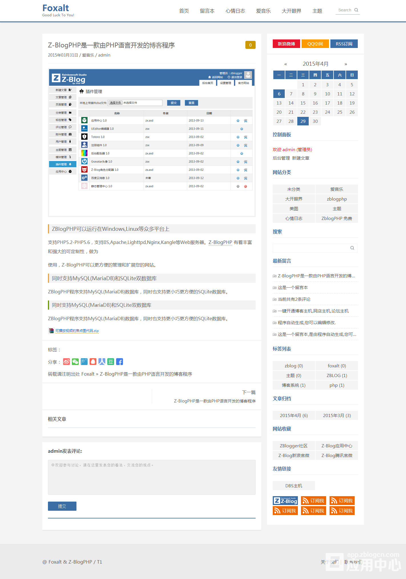This screenshot has width=406, height=579.
Task: Download 可播放视频的焦点图代码.zip attachment
Action: (77, 331)
